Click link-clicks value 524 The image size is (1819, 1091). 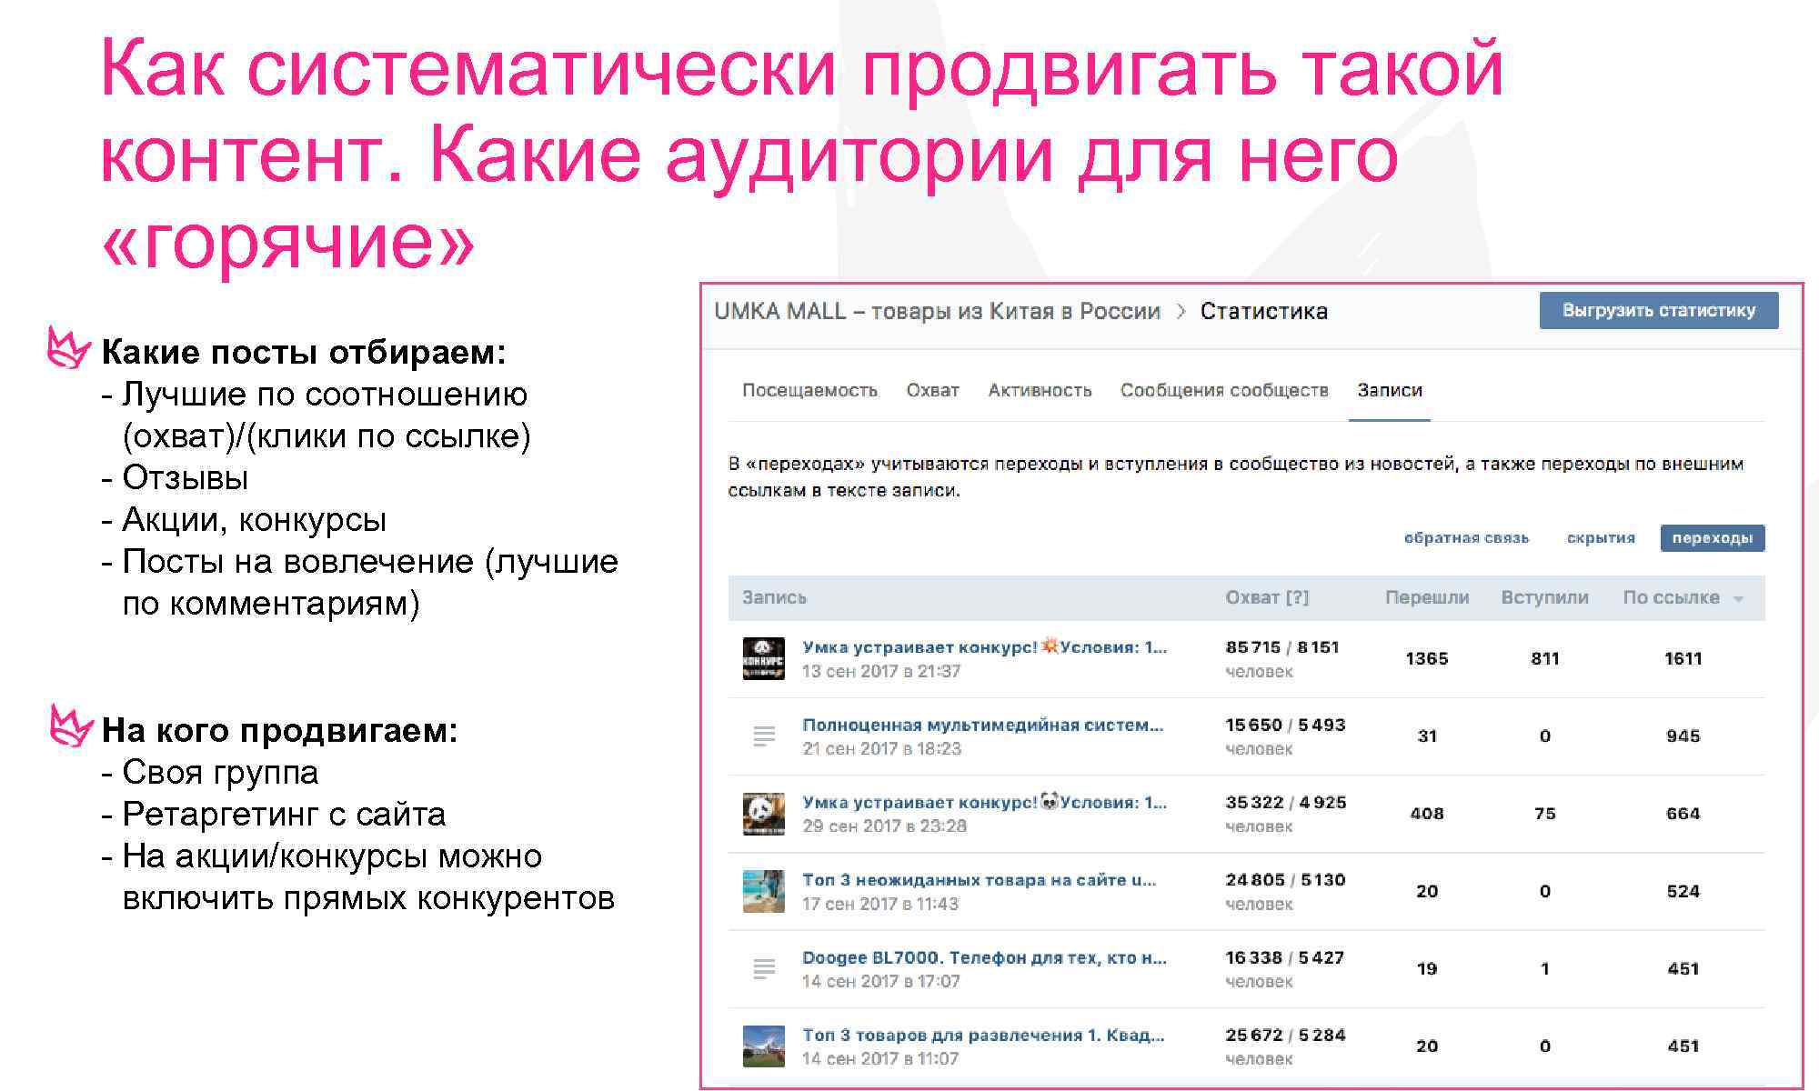(x=1683, y=892)
